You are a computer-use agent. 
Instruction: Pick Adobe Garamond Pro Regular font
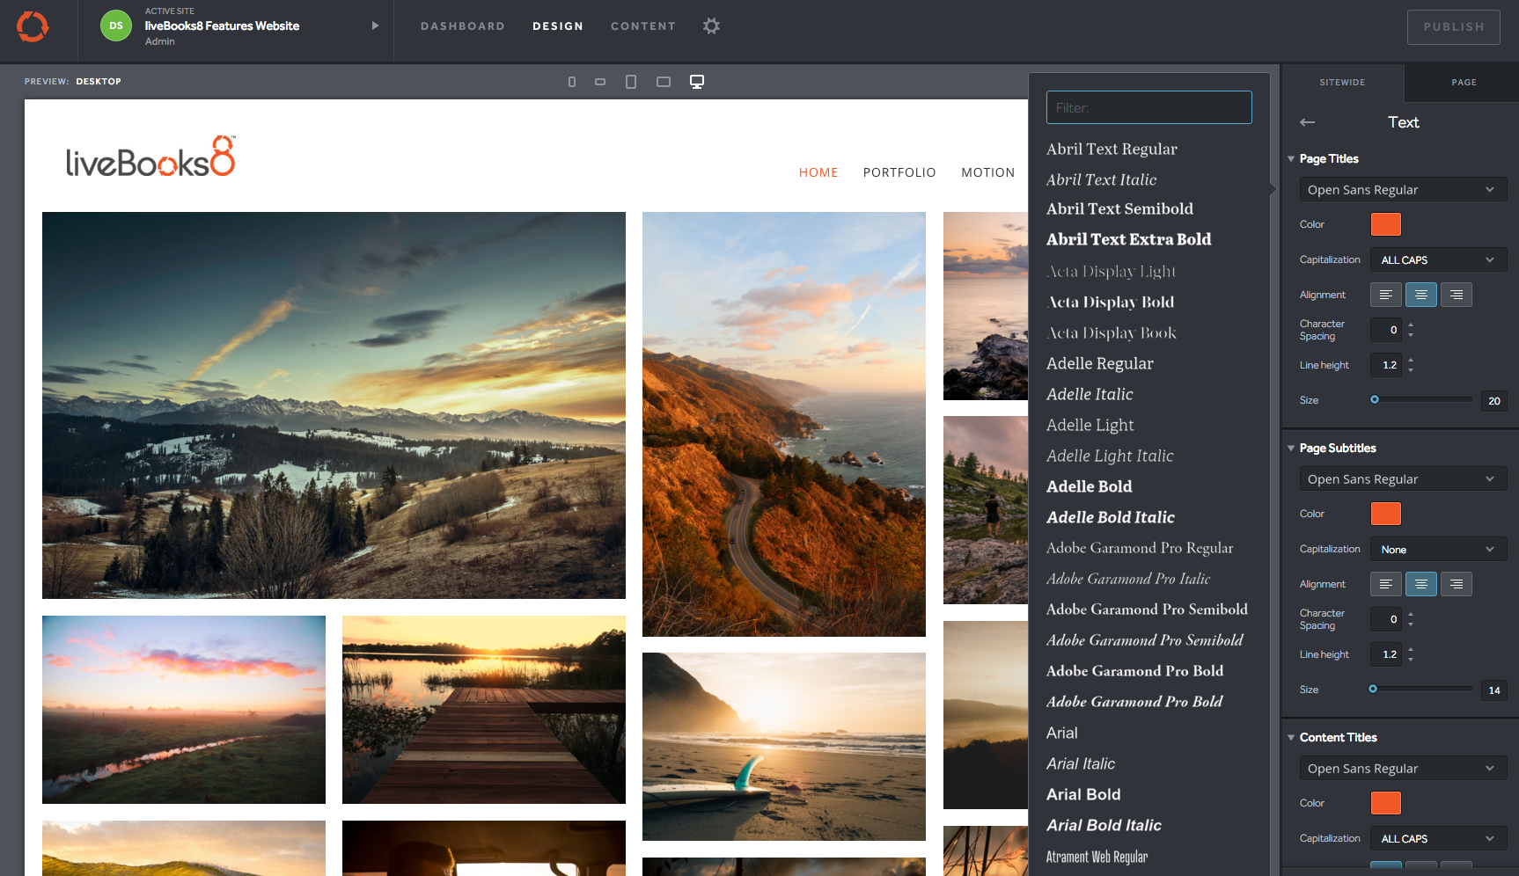pos(1140,548)
